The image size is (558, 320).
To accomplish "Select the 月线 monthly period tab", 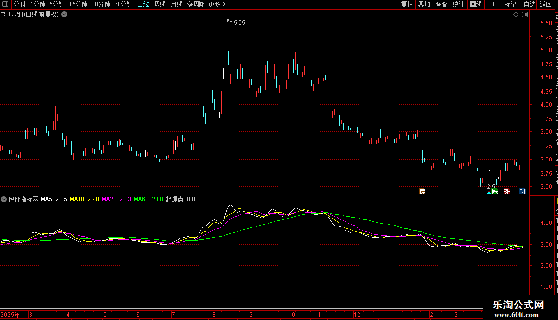I will (x=176, y=4).
